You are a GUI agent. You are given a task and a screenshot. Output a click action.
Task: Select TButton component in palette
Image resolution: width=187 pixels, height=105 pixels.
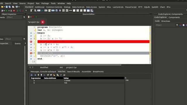(39, 10)
